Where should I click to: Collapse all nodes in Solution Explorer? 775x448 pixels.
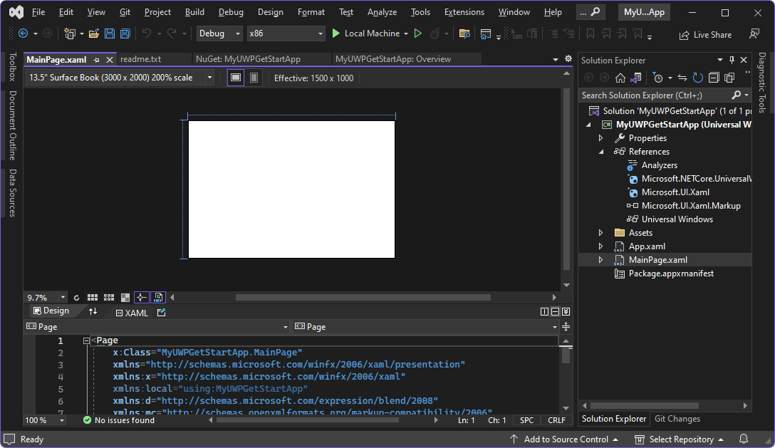pos(714,78)
